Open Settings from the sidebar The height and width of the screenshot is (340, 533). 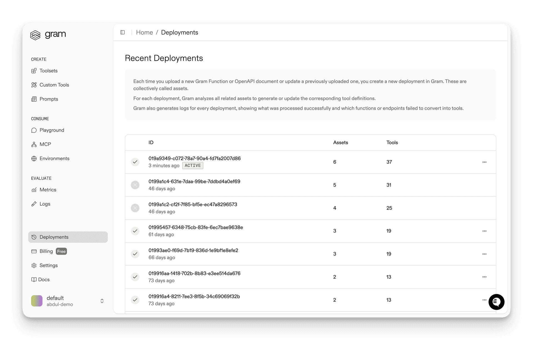(x=48, y=265)
